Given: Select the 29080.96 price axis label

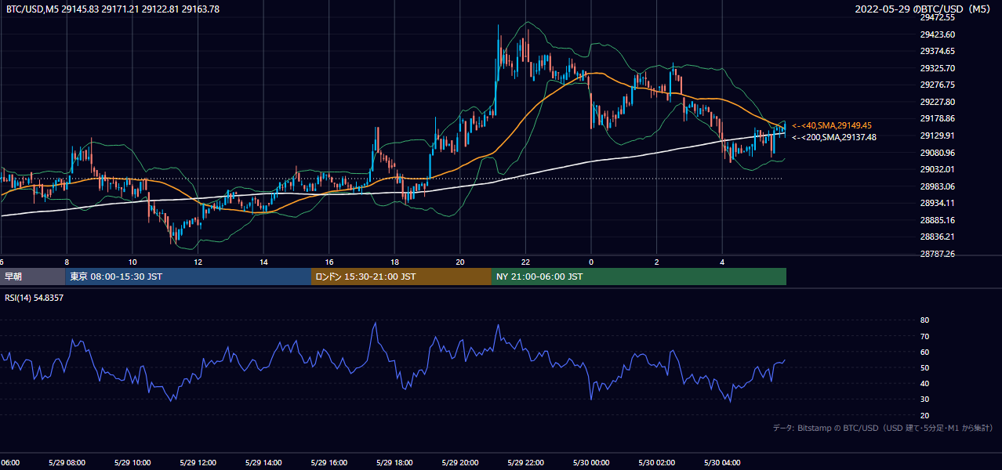Looking at the screenshot, I should point(937,152).
